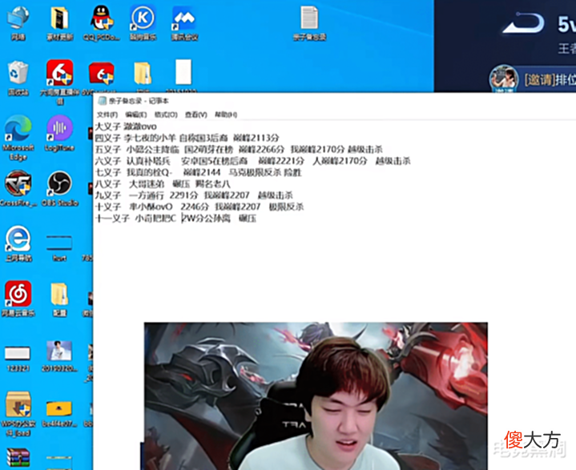576x470 pixels.
Task: Open the 查看(V) menu in Notepad
Action: [x=195, y=114]
